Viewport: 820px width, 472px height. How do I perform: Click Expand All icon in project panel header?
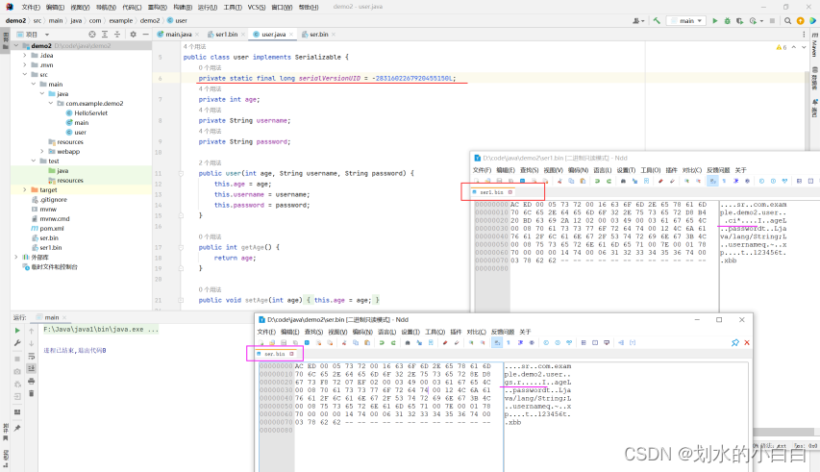coord(105,34)
